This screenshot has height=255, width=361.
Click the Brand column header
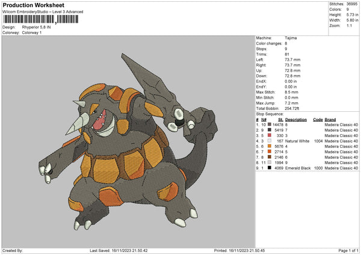330,119
